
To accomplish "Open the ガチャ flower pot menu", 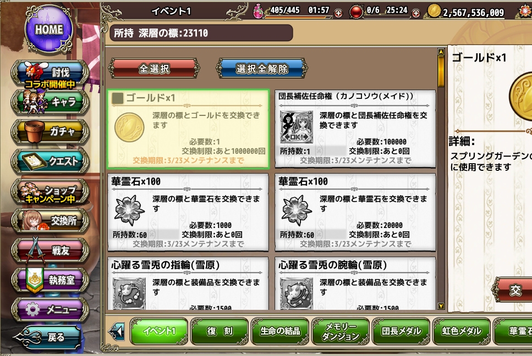I will (x=50, y=131).
